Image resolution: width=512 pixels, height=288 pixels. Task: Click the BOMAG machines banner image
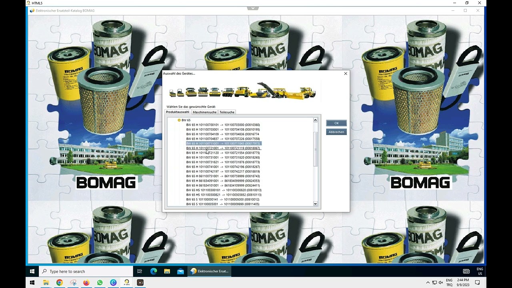[x=242, y=90]
